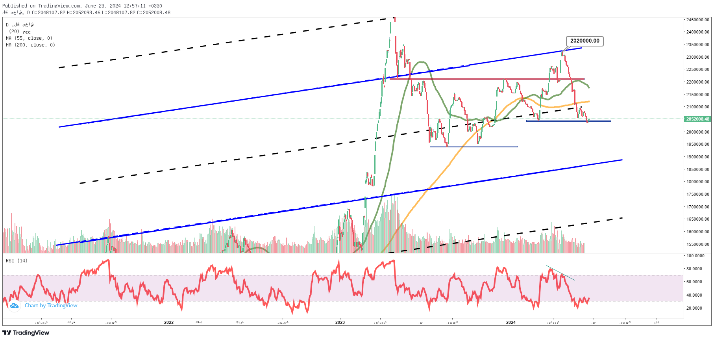
Task: Click the 2100000.00 price axis label
Action: [698, 107]
